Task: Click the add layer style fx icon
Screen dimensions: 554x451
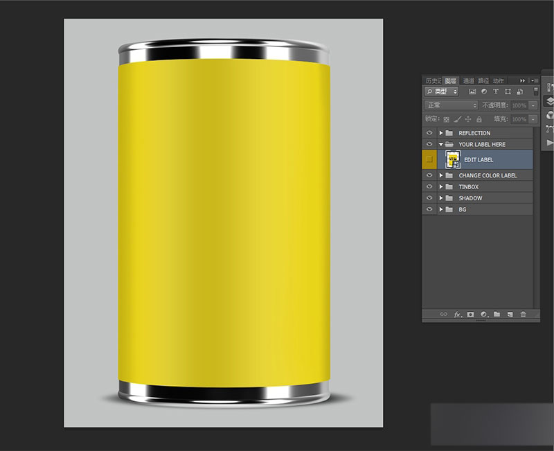Action: pos(458,315)
